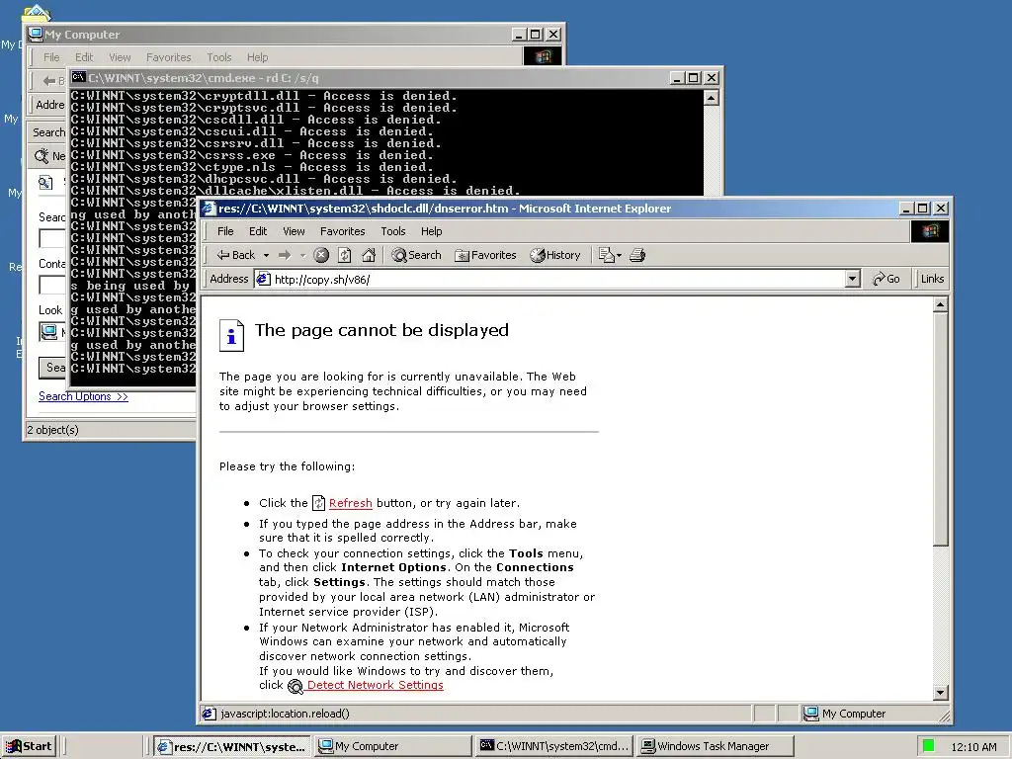Click the Forward arrow in Internet Explorer toolbar
This screenshot has width=1012, height=759.
285,255
